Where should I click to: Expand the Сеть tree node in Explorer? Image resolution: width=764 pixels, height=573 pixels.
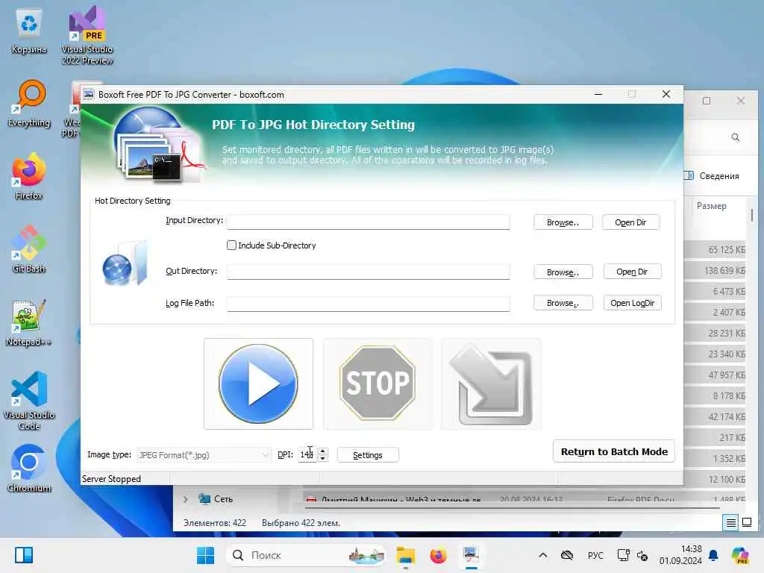coord(186,499)
